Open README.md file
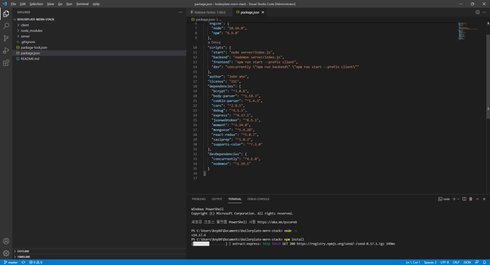This screenshot has width=490, height=265. 99,59
